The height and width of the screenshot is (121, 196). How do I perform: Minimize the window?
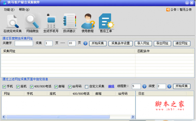(187, 3)
